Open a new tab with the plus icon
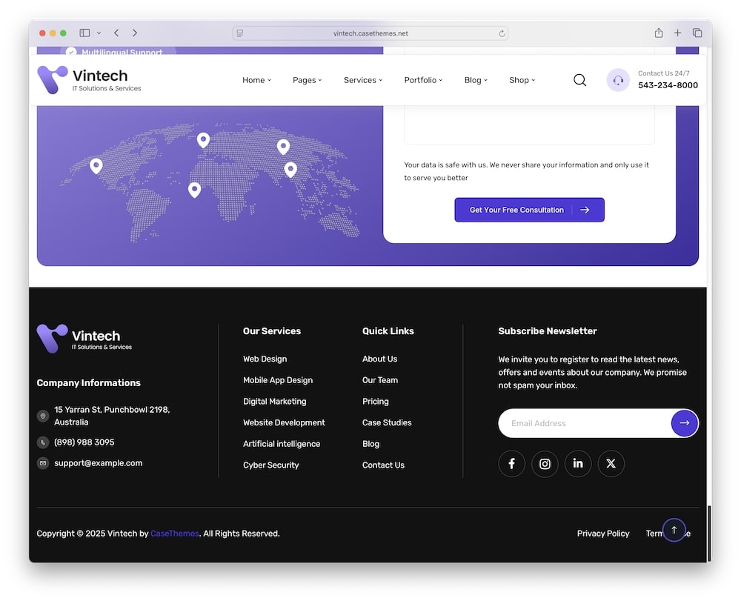741x601 pixels. pyautogui.click(x=677, y=33)
